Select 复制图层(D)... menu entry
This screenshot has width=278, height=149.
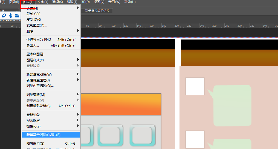click(x=37, y=25)
